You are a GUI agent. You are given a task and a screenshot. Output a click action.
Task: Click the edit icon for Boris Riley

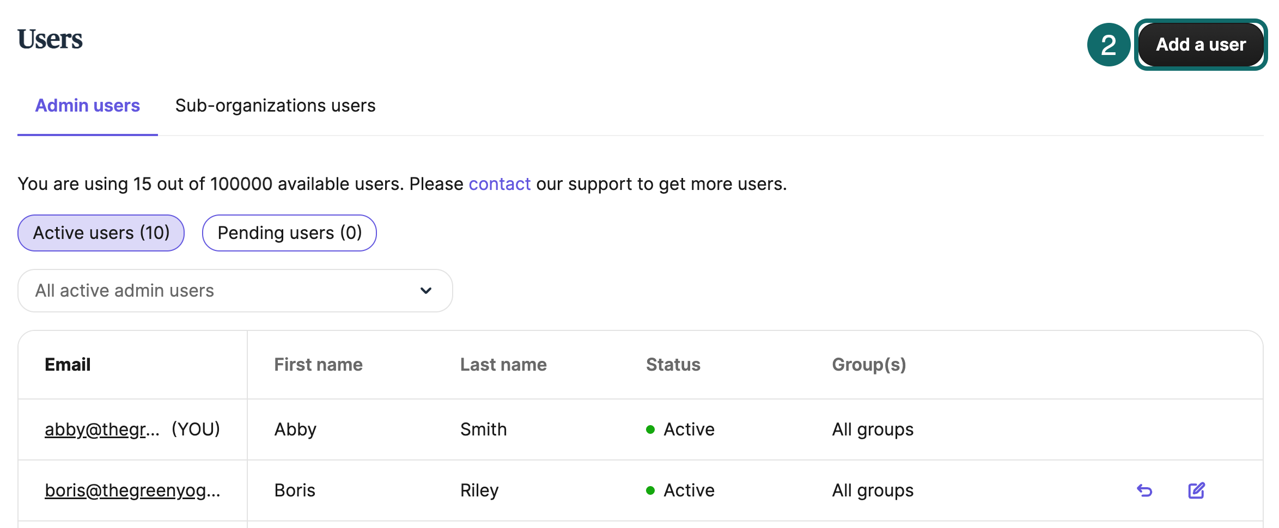[x=1196, y=490]
